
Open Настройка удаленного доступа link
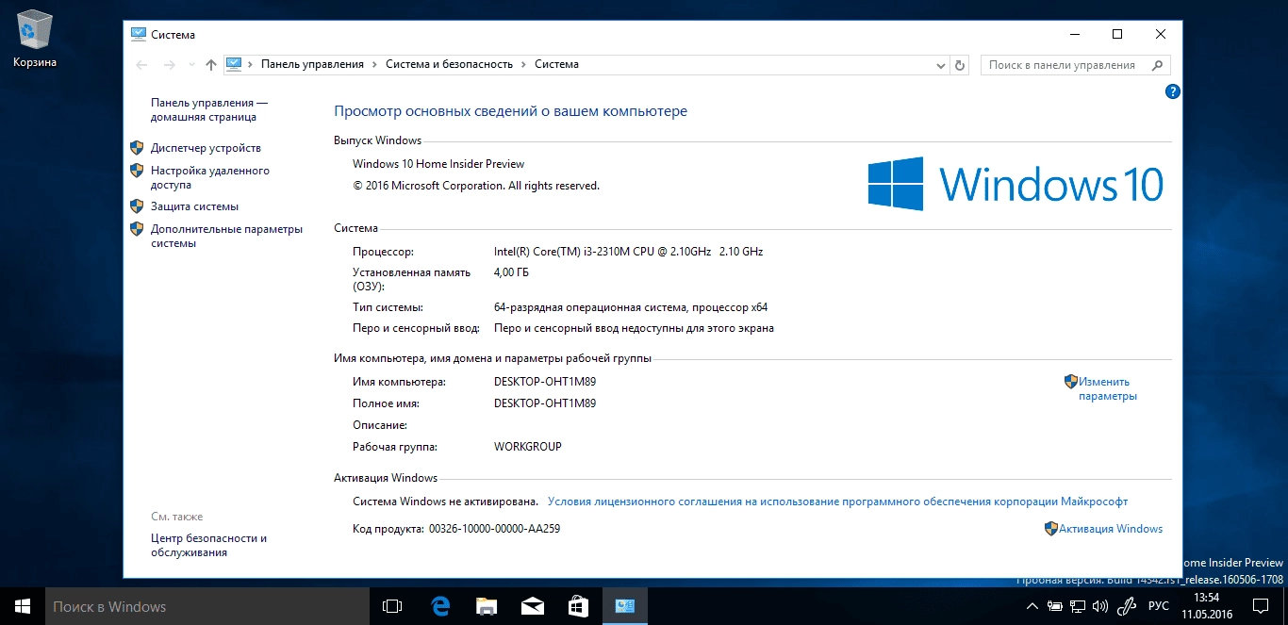coord(210,177)
